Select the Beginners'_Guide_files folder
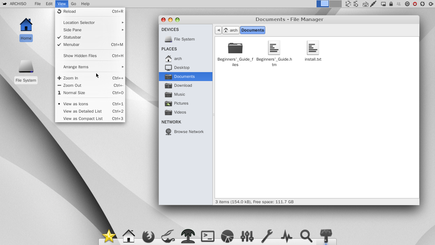435x245 pixels. coord(235,54)
